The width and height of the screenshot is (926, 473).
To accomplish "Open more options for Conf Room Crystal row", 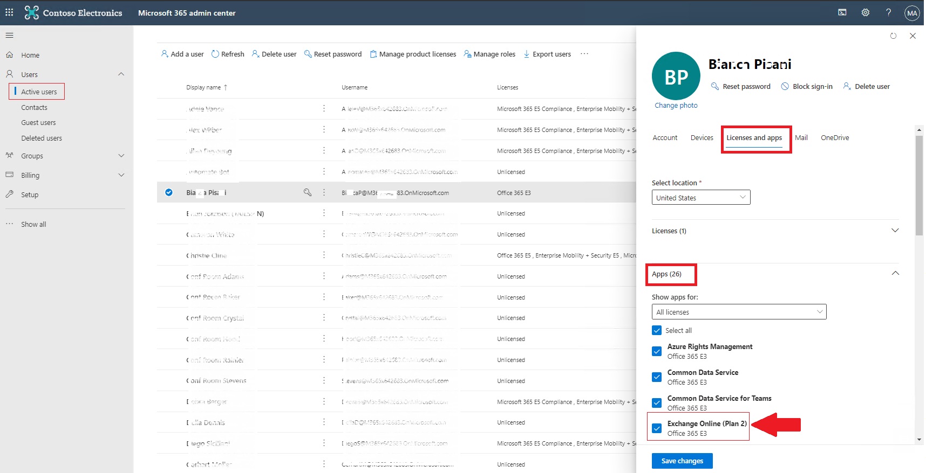I will pyautogui.click(x=324, y=318).
